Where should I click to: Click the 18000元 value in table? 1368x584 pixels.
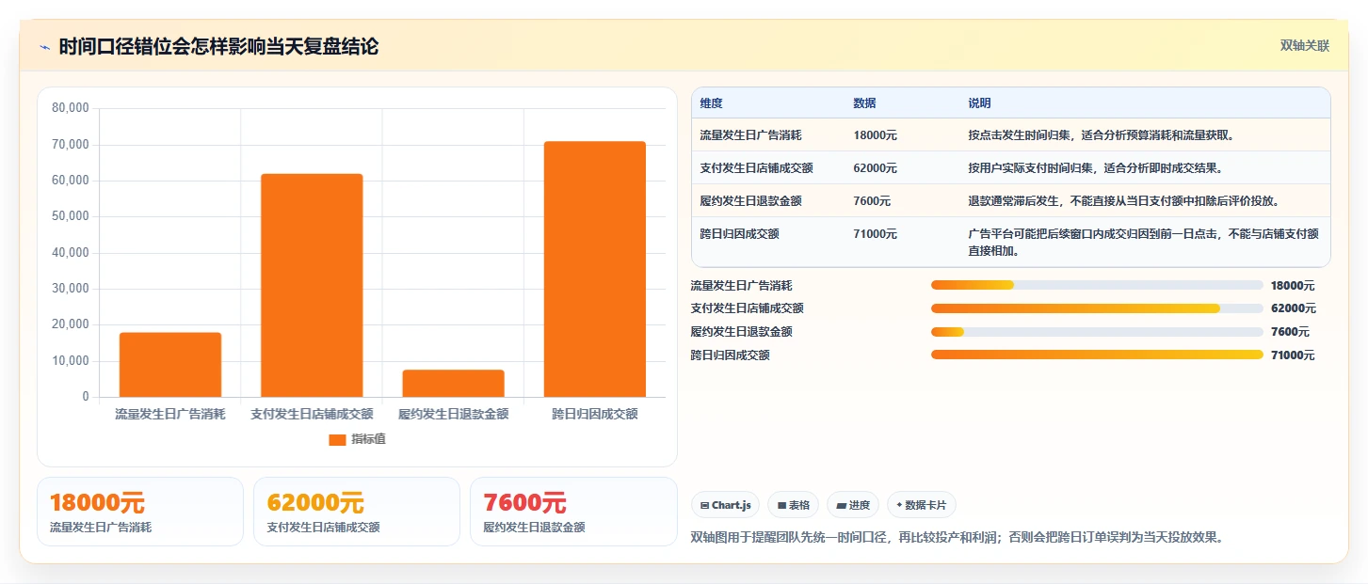(x=875, y=135)
